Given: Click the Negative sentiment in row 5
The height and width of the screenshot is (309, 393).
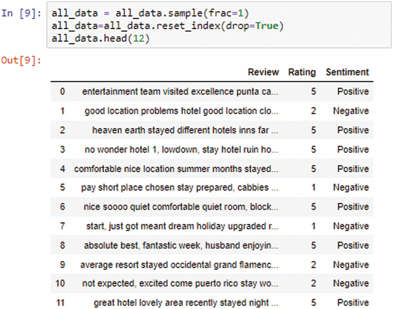Looking at the screenshot, I should [350, 188].
